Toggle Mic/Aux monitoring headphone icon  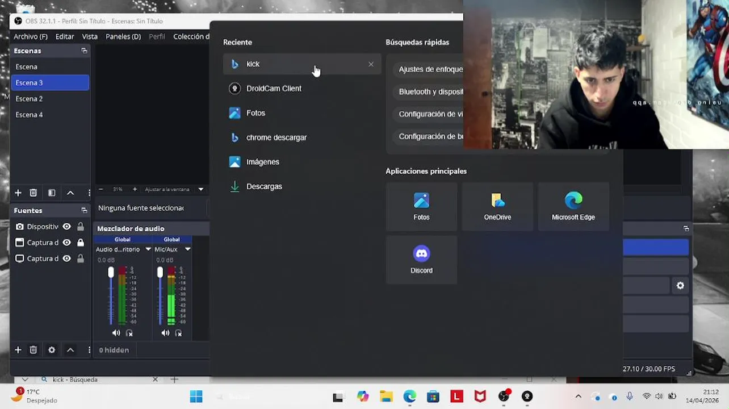point(179,333)
